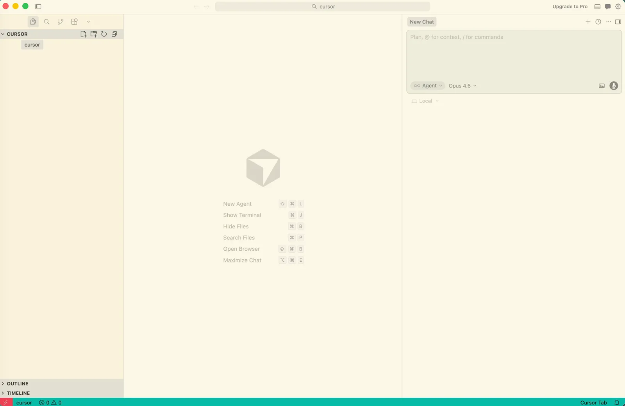Click the Open Browser shortcut entry
The width and height of the screenshot is (625, 406).
263,249
